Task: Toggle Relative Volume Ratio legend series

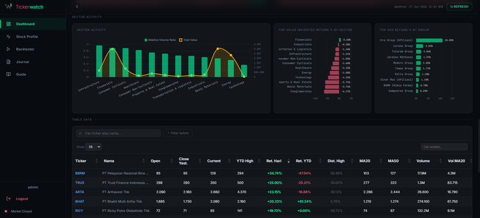Action: (x=160, y=40)
